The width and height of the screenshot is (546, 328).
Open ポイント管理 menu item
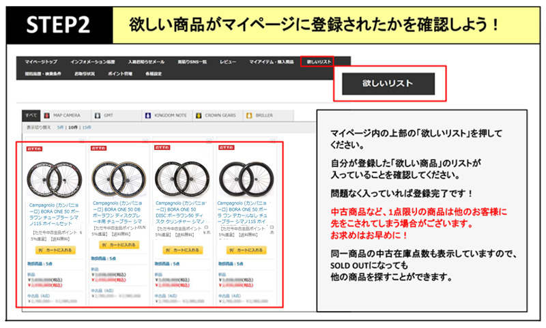click(x=120, y=74)
